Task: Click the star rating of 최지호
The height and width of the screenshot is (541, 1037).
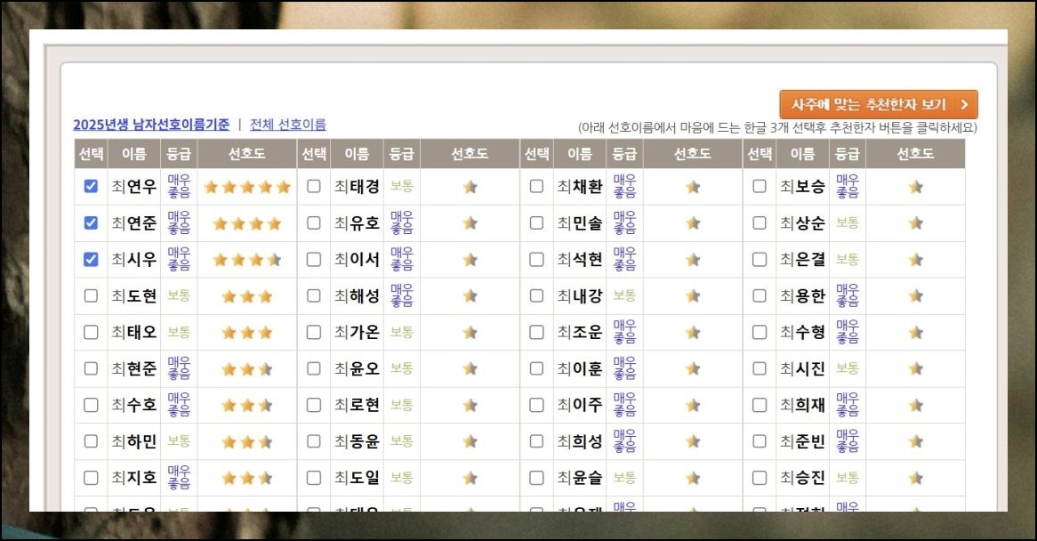Action: coord(247,478)
